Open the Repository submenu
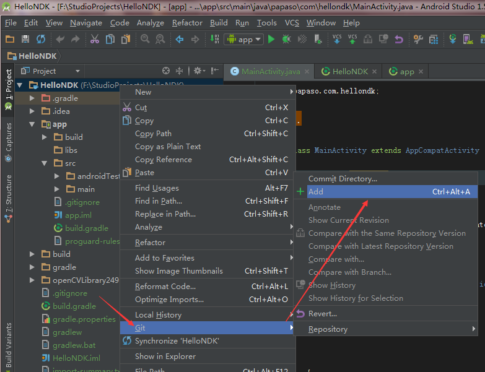 (385, 329)
